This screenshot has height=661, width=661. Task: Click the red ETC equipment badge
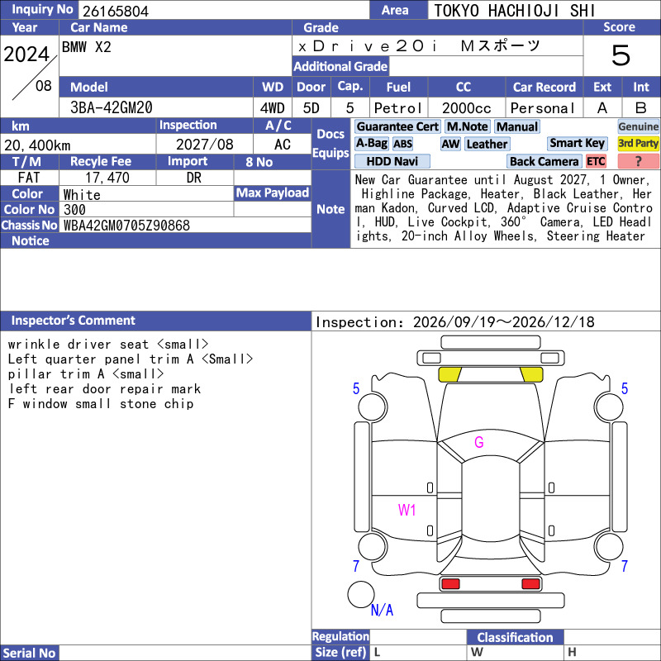point(596,161)
